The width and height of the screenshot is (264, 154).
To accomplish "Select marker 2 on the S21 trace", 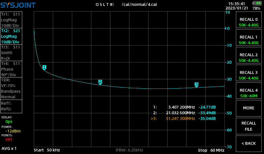I will 100,82.
